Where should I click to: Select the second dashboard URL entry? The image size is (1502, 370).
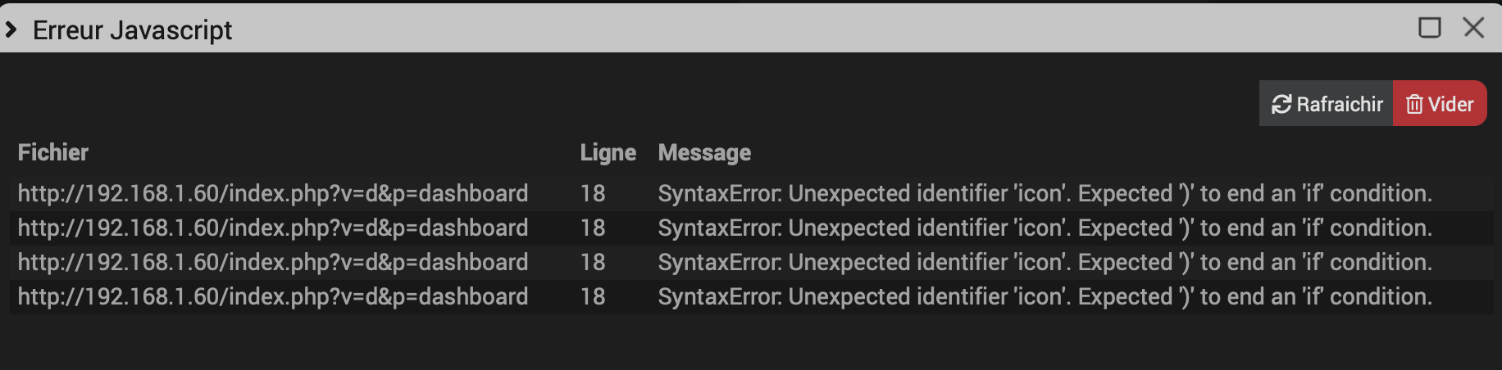point(273,228)
